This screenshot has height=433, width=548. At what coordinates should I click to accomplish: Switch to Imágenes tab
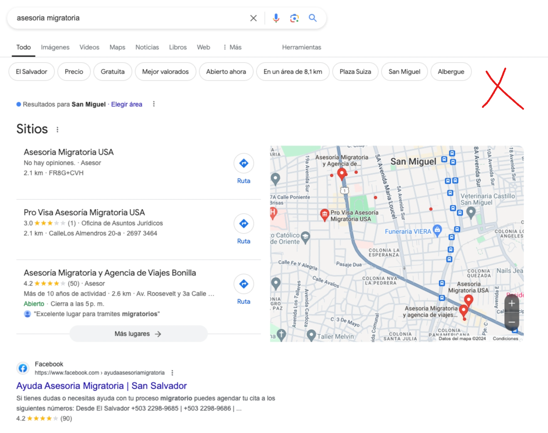[55, 47]
